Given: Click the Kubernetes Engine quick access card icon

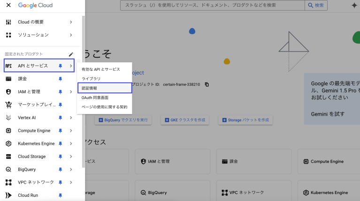Looking at the screenshot, I should coord(306,193).
